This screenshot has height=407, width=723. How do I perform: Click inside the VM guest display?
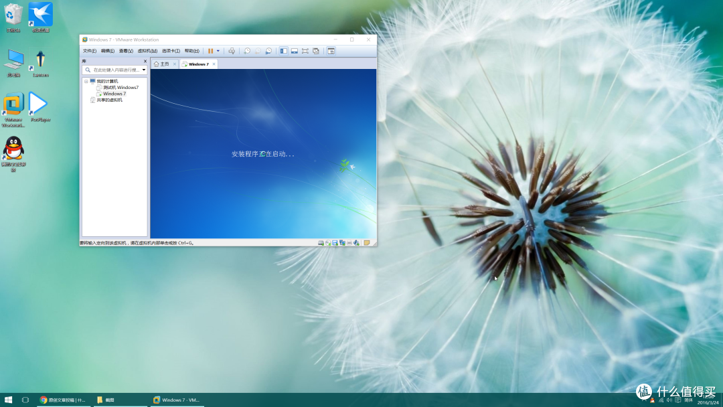point(263,153)
